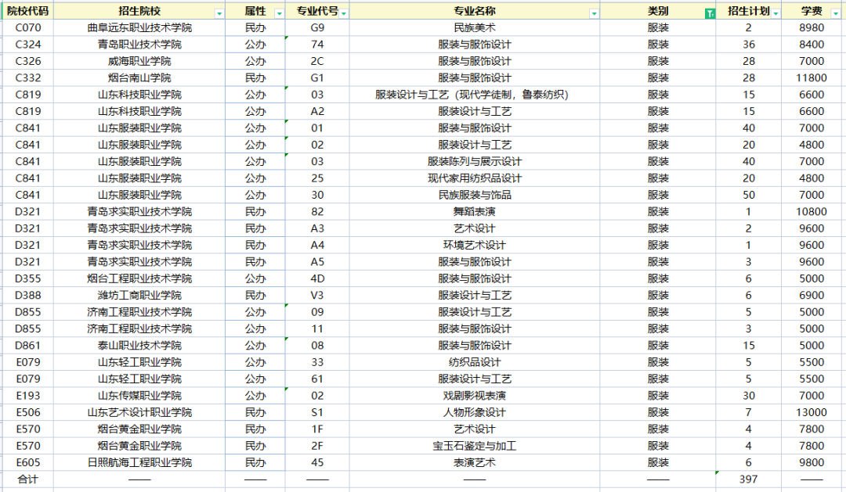Open the 专业代号 column filter dropdown
846x492 pixels.
344,13
